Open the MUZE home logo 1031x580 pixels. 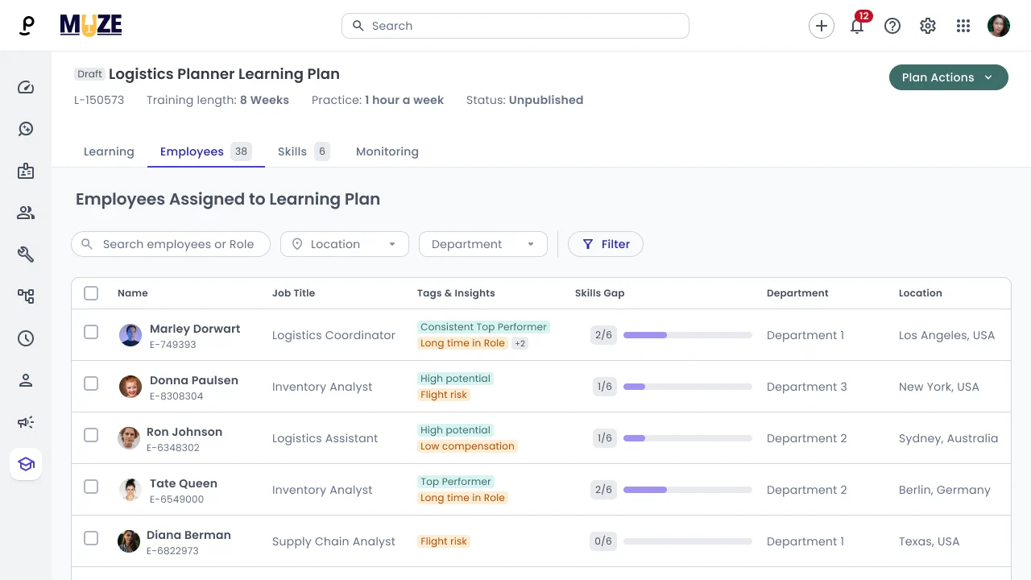pos(91,26)
